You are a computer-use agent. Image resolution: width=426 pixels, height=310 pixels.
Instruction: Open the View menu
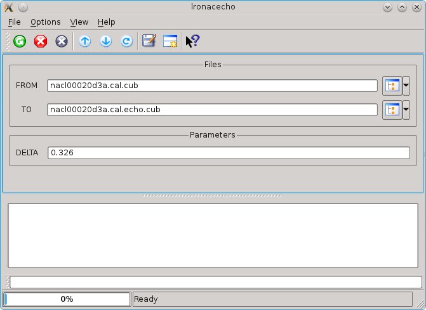click(x=79, y=22)
